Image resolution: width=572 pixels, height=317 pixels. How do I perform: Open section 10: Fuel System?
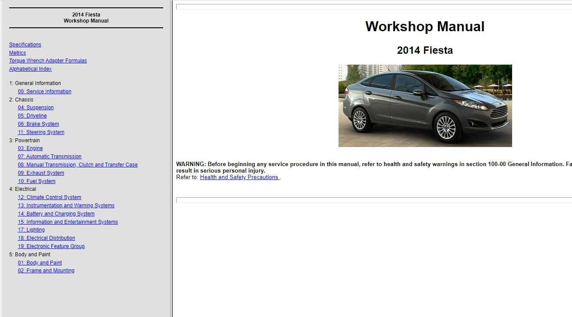[x=36, y=181]
